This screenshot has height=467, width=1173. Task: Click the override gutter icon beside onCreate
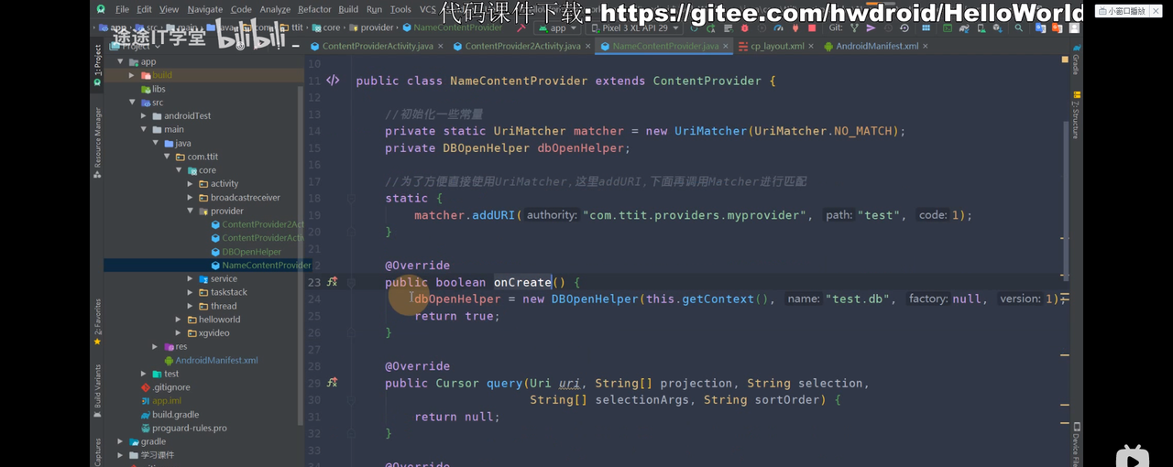click(332, 282)
